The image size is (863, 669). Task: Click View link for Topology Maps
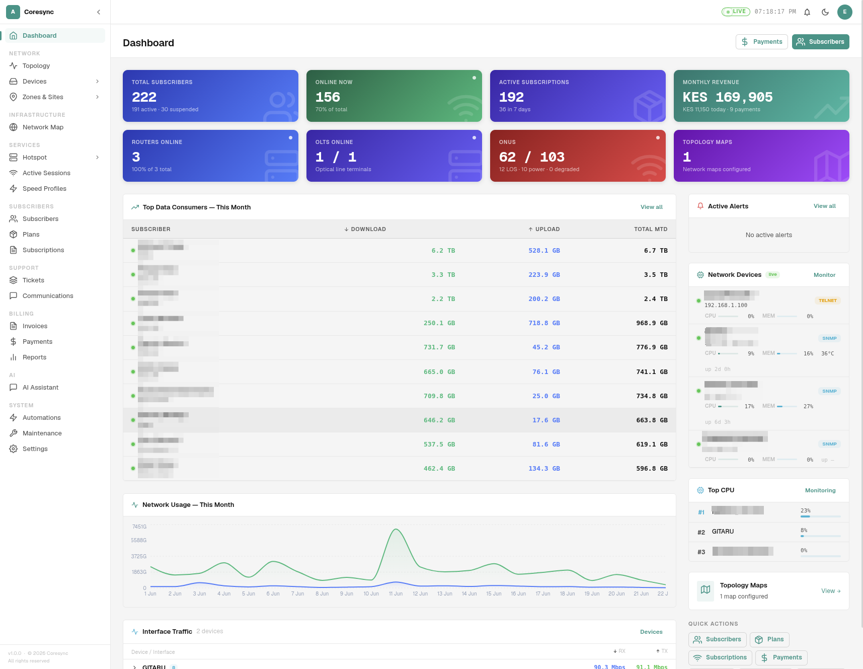(x=831, y=591)
